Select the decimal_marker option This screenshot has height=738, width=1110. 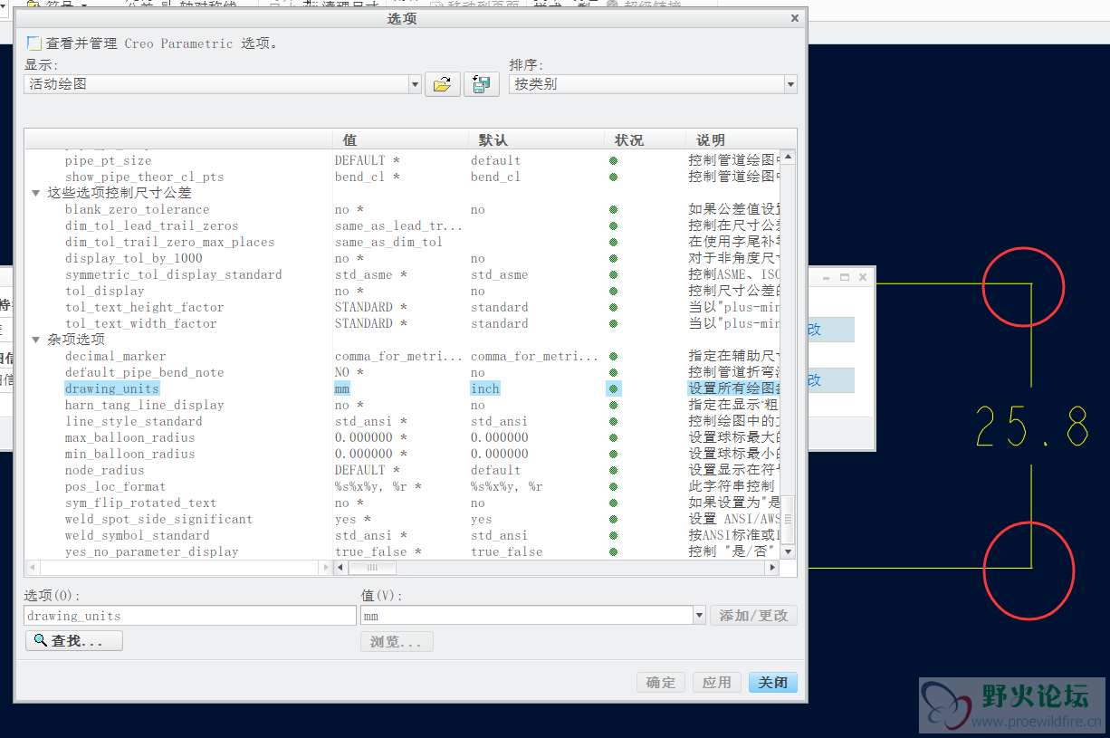pos(115,356)
